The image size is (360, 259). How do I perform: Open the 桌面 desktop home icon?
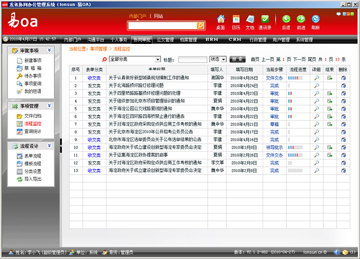(x=221, y=22)
